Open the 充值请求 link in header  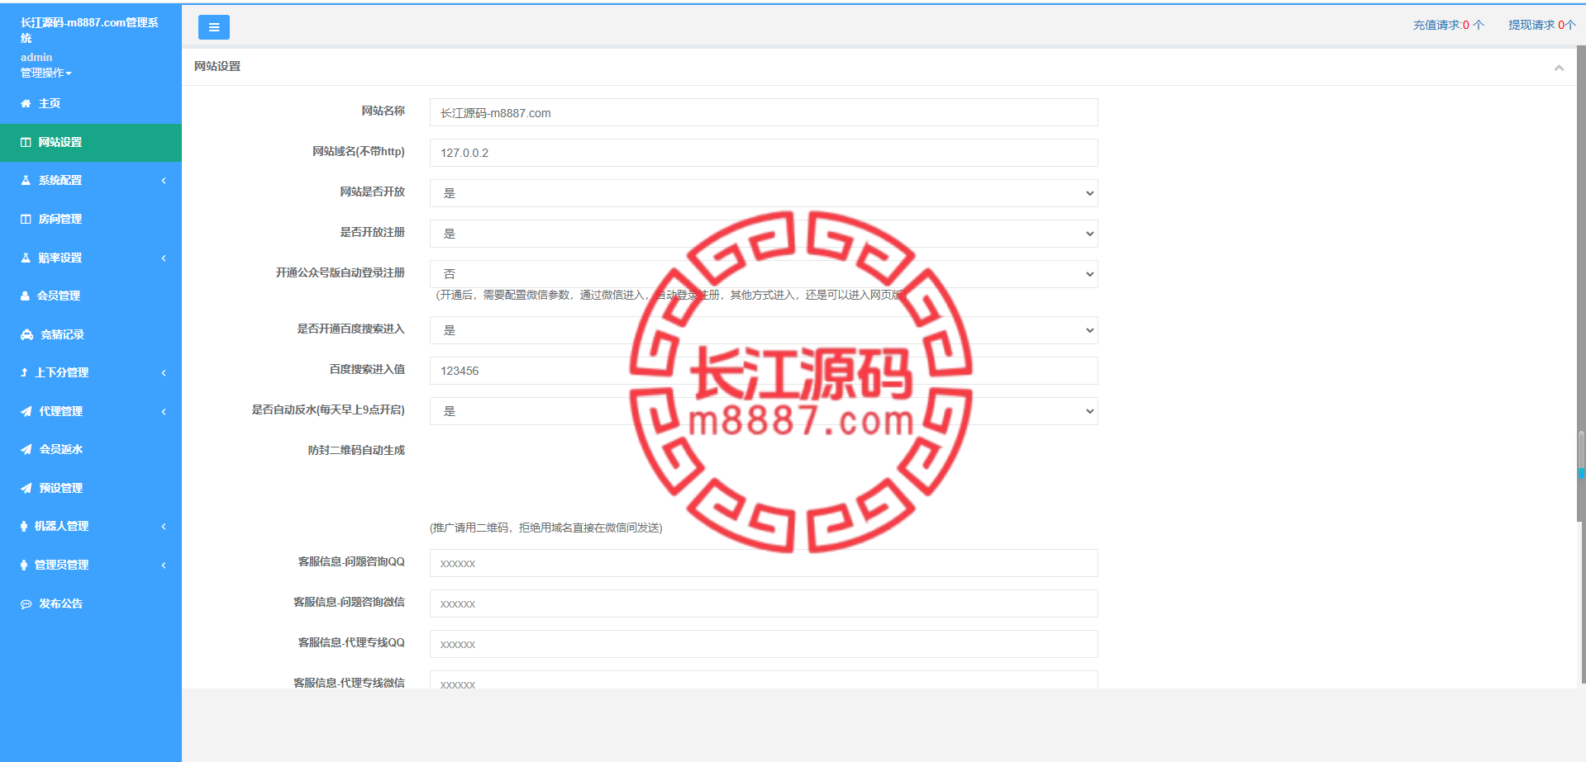pyautogui.click(x=1448, y=25)
